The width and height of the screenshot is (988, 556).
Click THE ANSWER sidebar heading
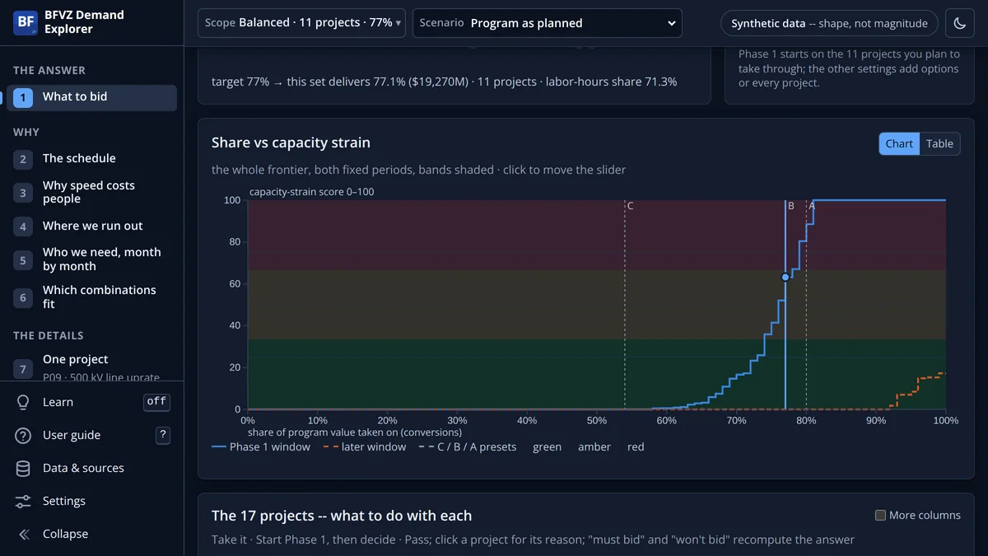49,71
